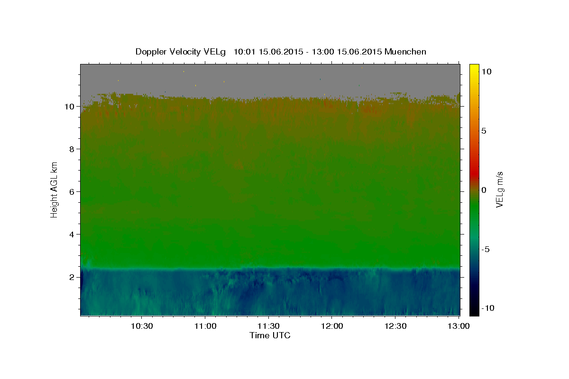Click the start date '10:01 15.06.2015' in title
Viewport: 569px width, 379px height.
coord(269,52)
